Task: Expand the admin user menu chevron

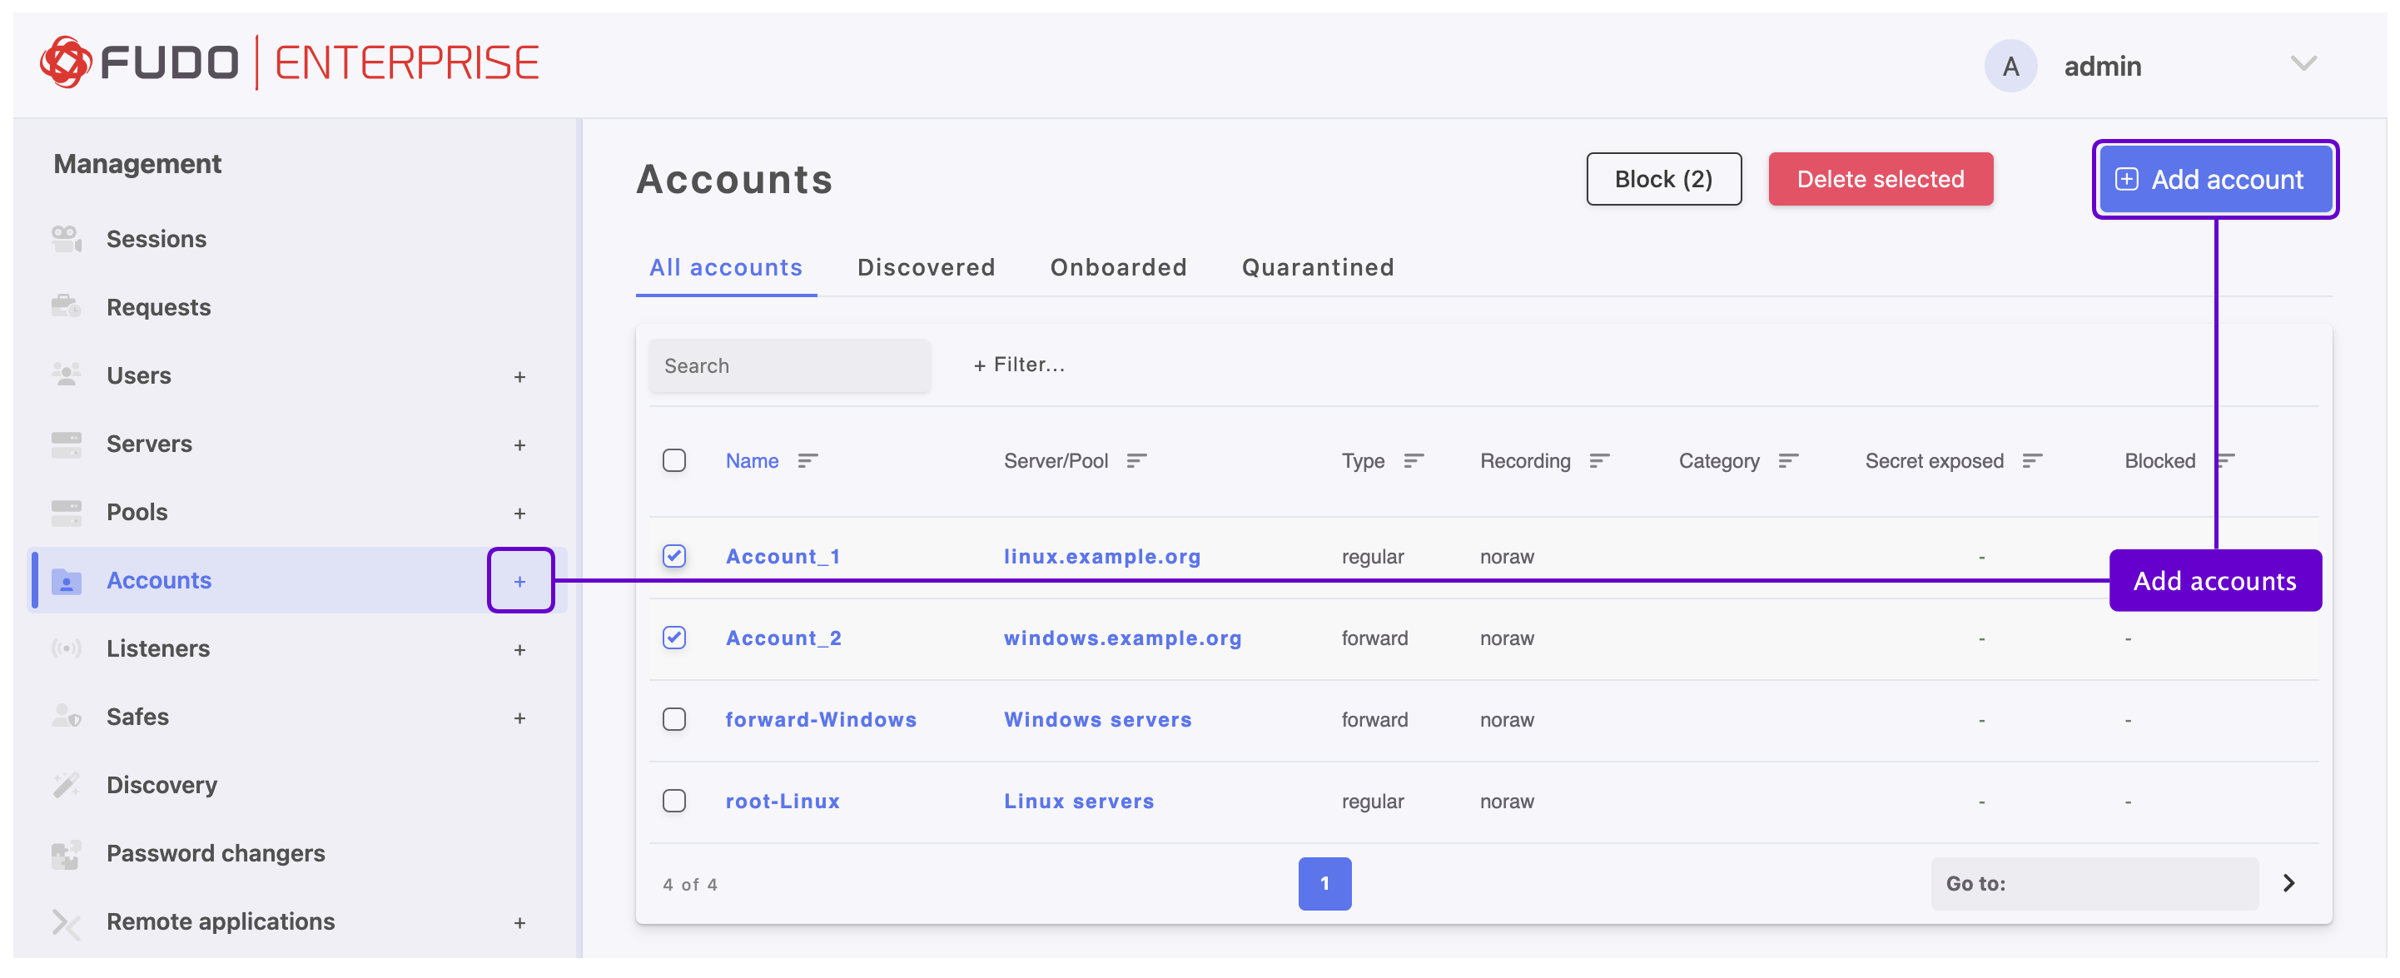Action: click(x=2303, y=63)
